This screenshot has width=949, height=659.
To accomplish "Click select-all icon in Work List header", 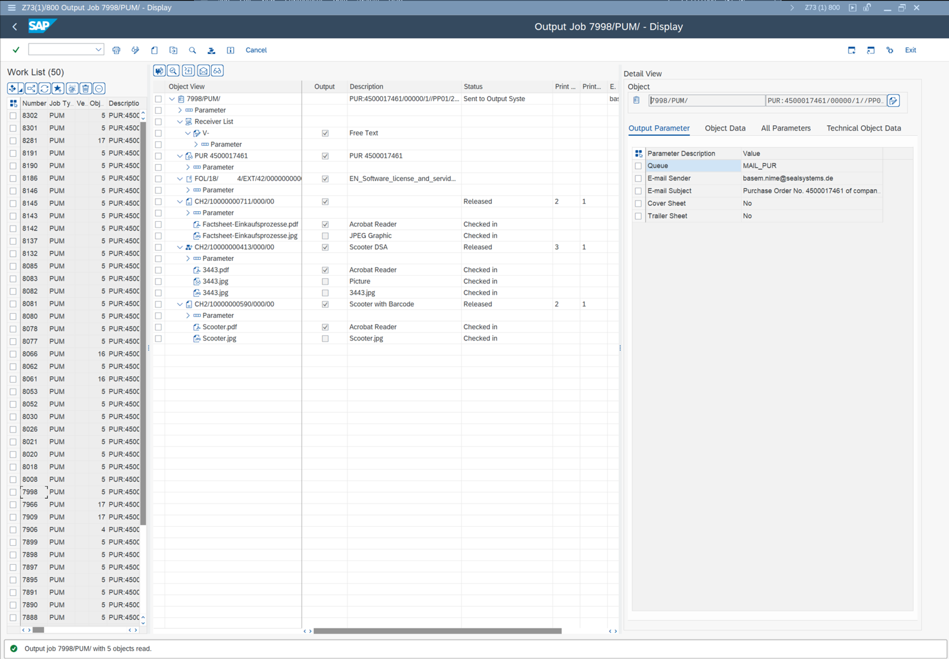I will click(x=13, y=103).
